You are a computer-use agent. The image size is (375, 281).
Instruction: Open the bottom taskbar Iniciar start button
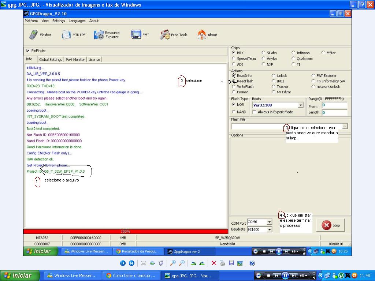(x=20, y=276)
